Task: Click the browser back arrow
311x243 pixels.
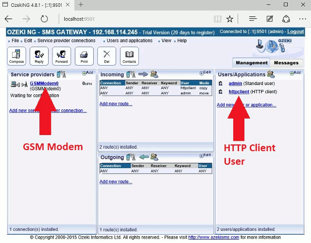Action: pos(9,19)
